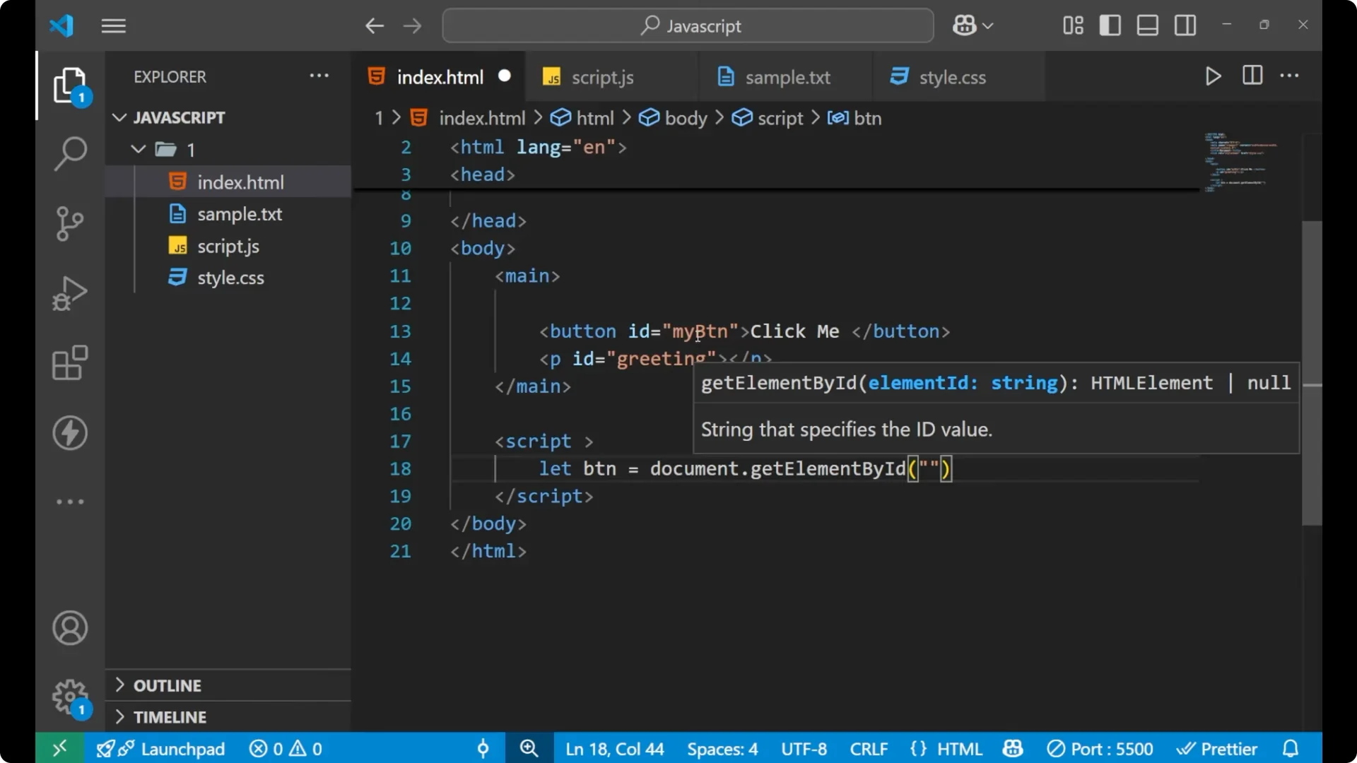1357x763 pixels.
Task: Toggle the bottom panel visibility
Action: click(x=1146, y=25)
